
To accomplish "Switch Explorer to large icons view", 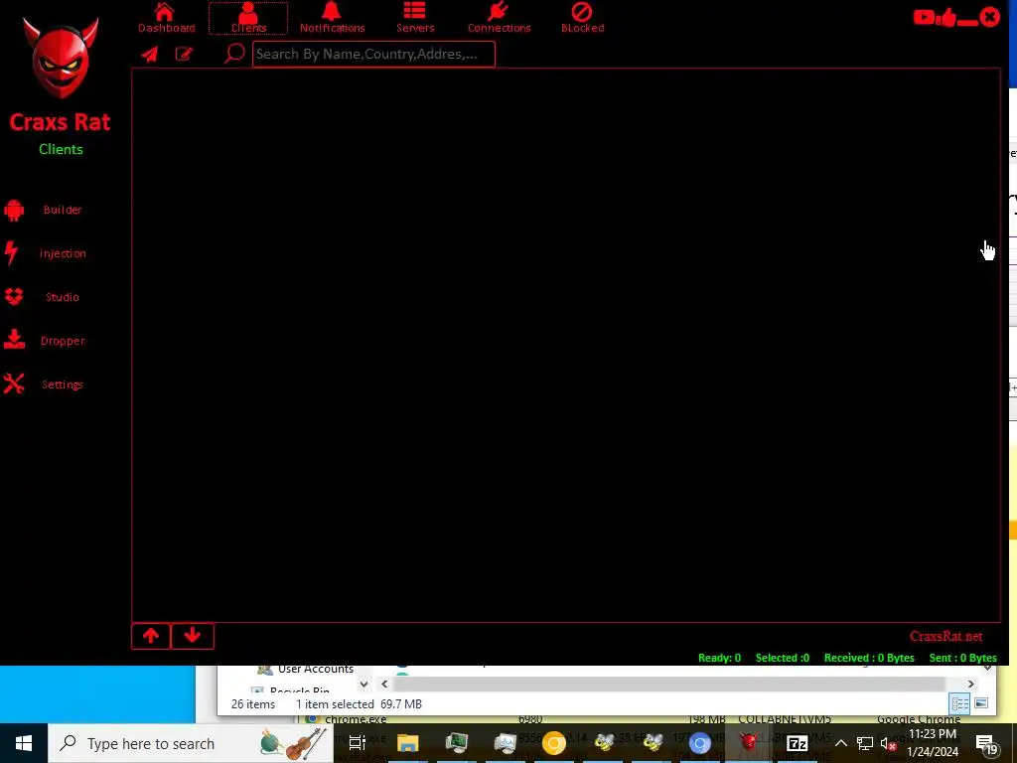I will coord(981,703).
